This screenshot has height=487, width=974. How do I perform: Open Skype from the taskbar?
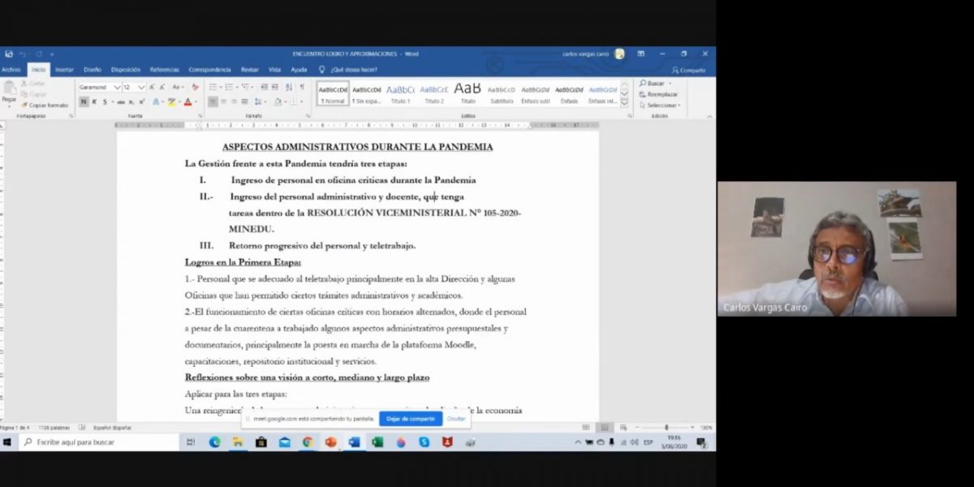point(424,442)
